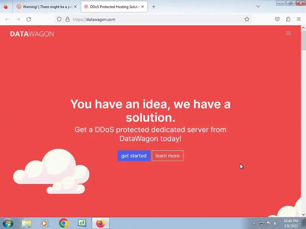
Task: Close the DDoS Protected Hosting tab
Action: 143,7
